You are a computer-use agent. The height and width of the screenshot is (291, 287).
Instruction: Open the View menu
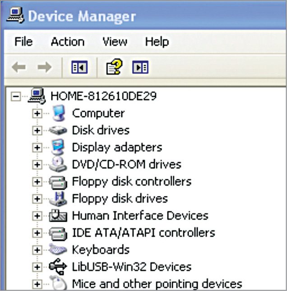(x=114, y=42)
